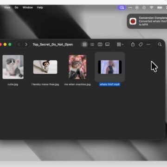Click the circular record menu bar icon
This screenshot has width=167, height=167.
click(x=137, y=7)
